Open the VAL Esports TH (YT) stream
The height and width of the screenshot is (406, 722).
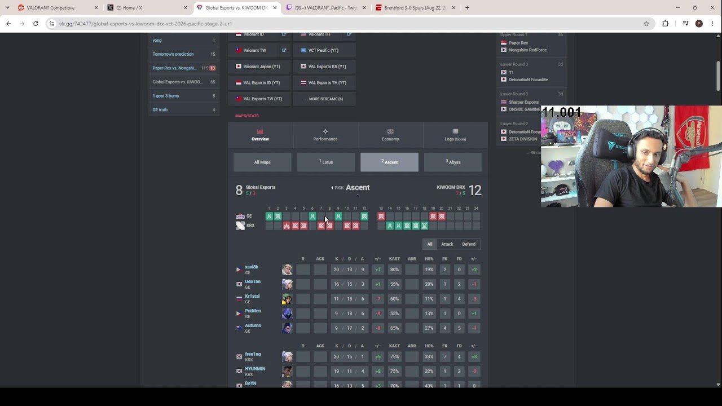click(x=324, y=82)
